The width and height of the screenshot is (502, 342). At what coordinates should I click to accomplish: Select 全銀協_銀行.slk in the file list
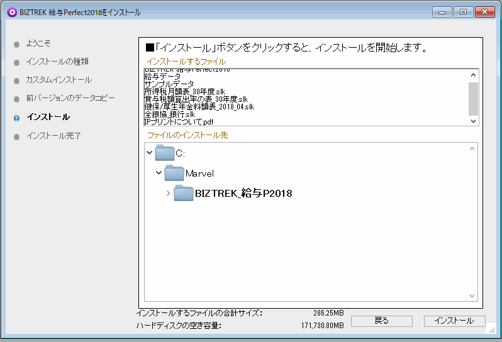(x=169, y=114)
